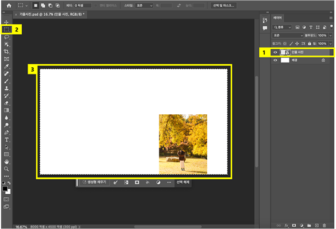The height and width of the screenshot is (229, 336).
Task: Choose Subtract from Selection mode
Action: click(50, 6)
